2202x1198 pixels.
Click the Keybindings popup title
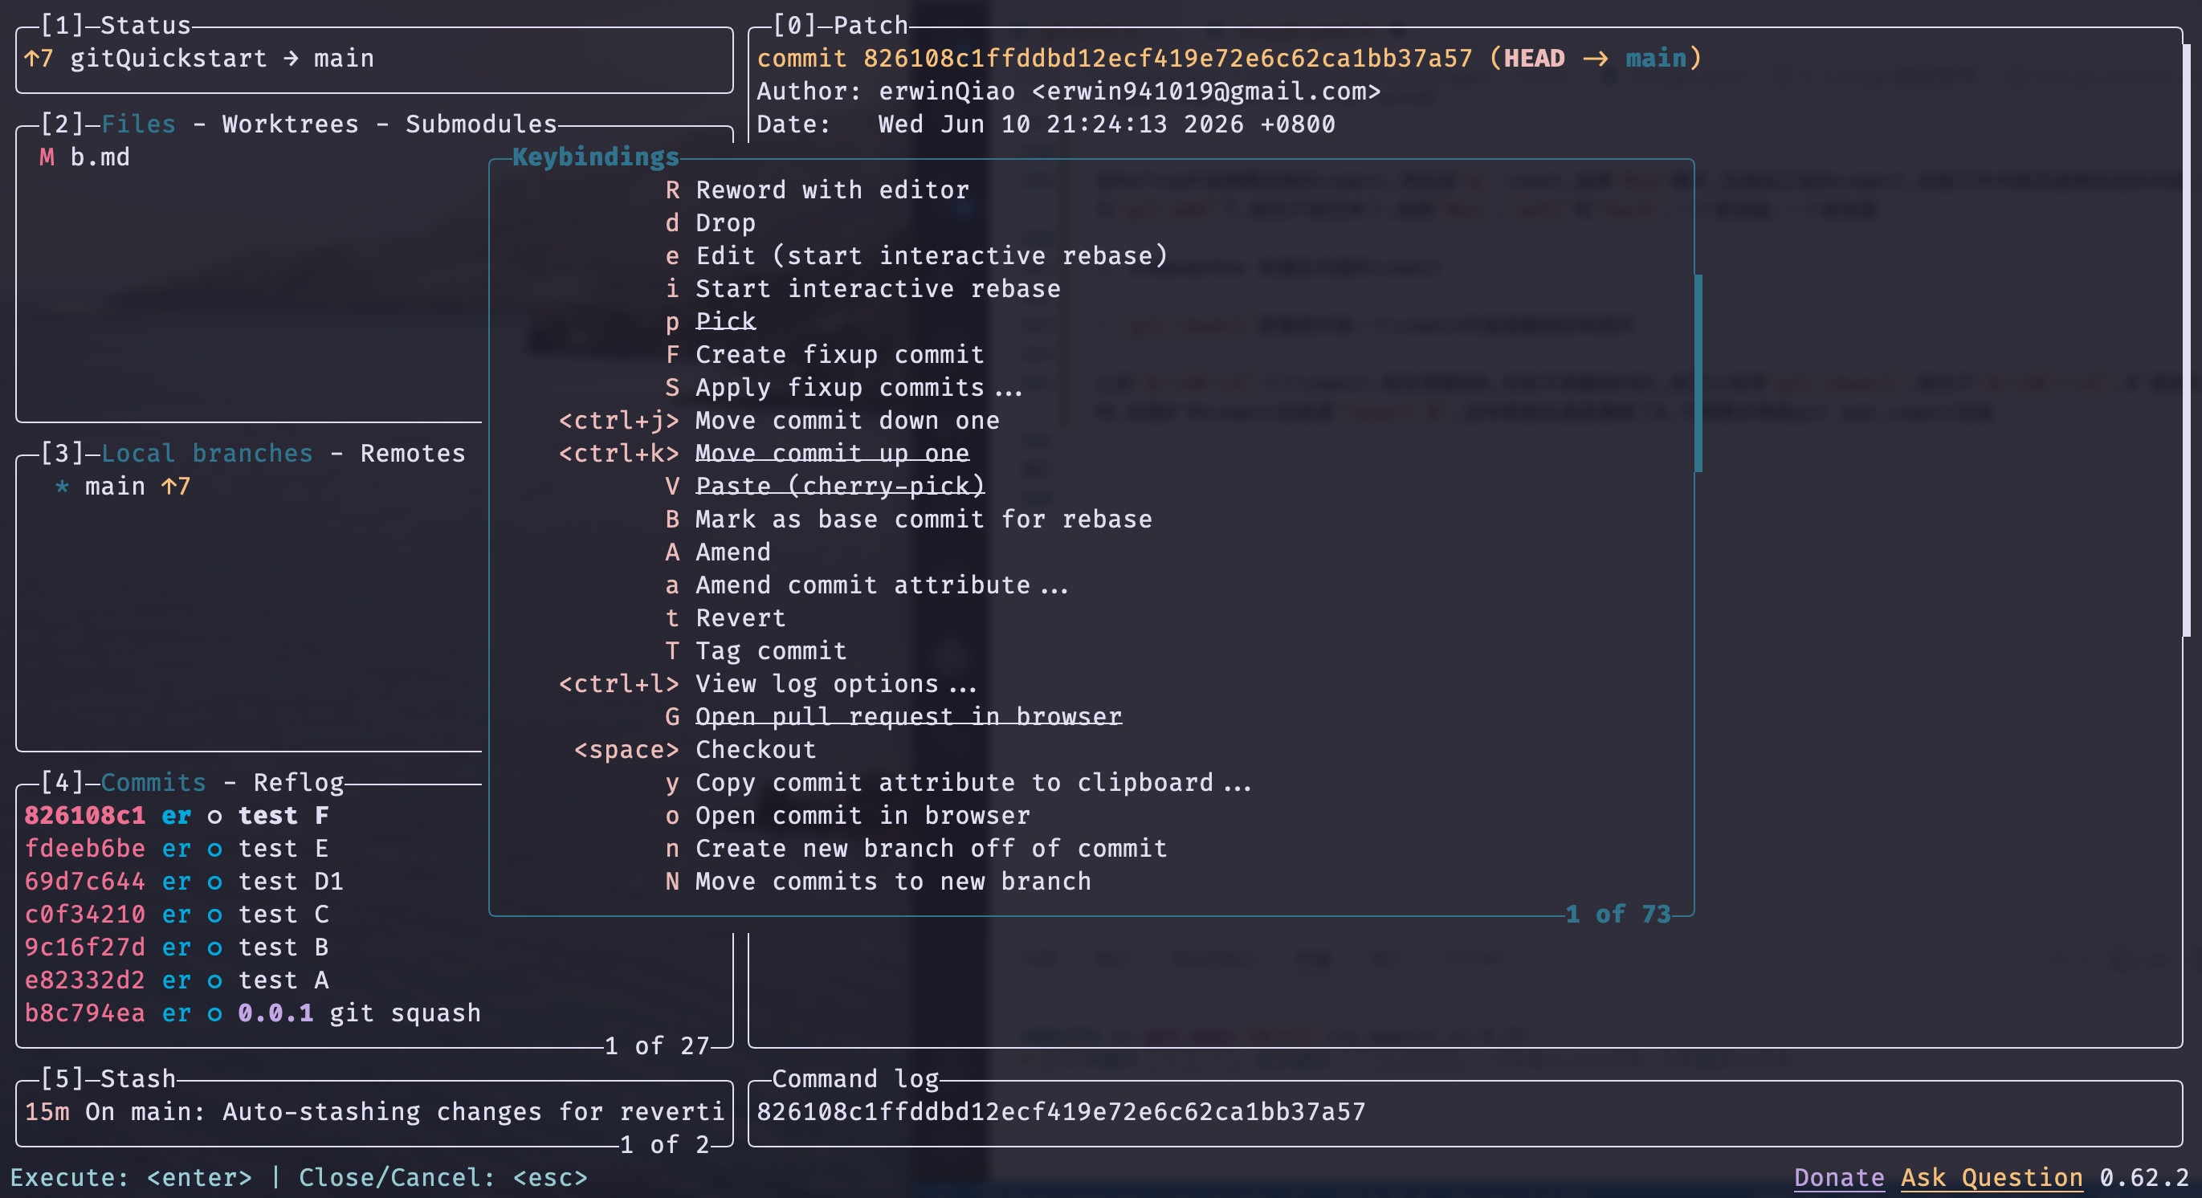pyautogui.click(x=595, y=157)
